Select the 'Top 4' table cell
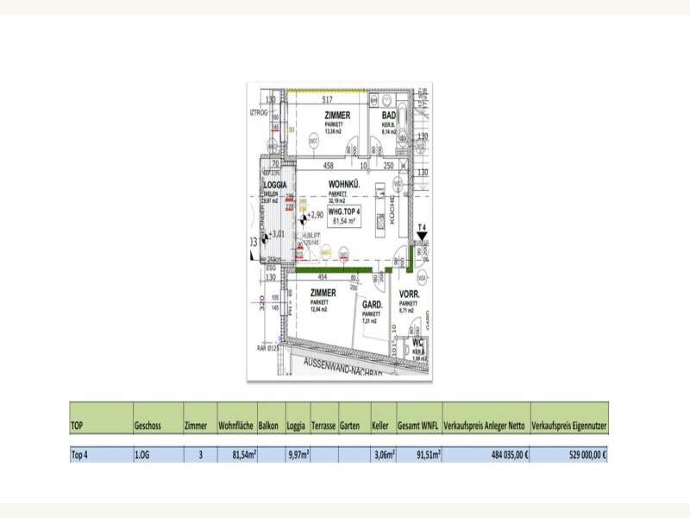 101,455
